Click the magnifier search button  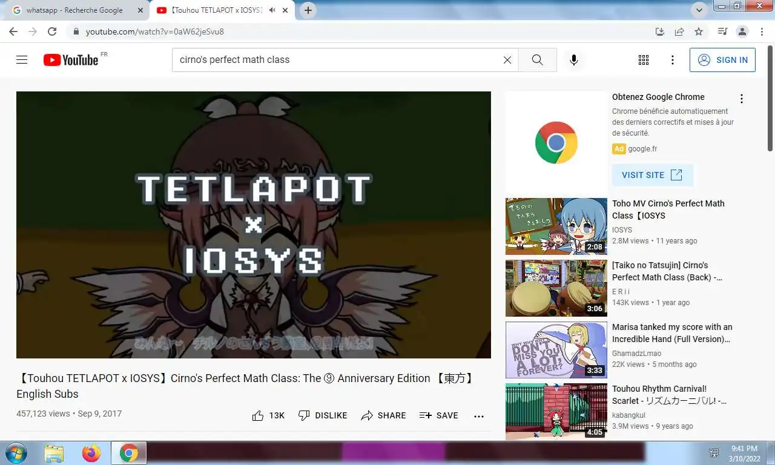(537, 60)
